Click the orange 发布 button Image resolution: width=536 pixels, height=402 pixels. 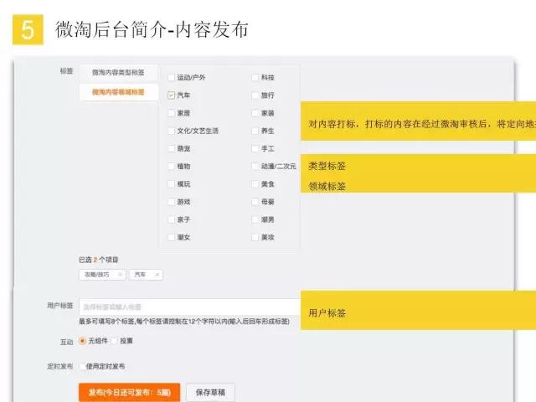tap(130, 393)
